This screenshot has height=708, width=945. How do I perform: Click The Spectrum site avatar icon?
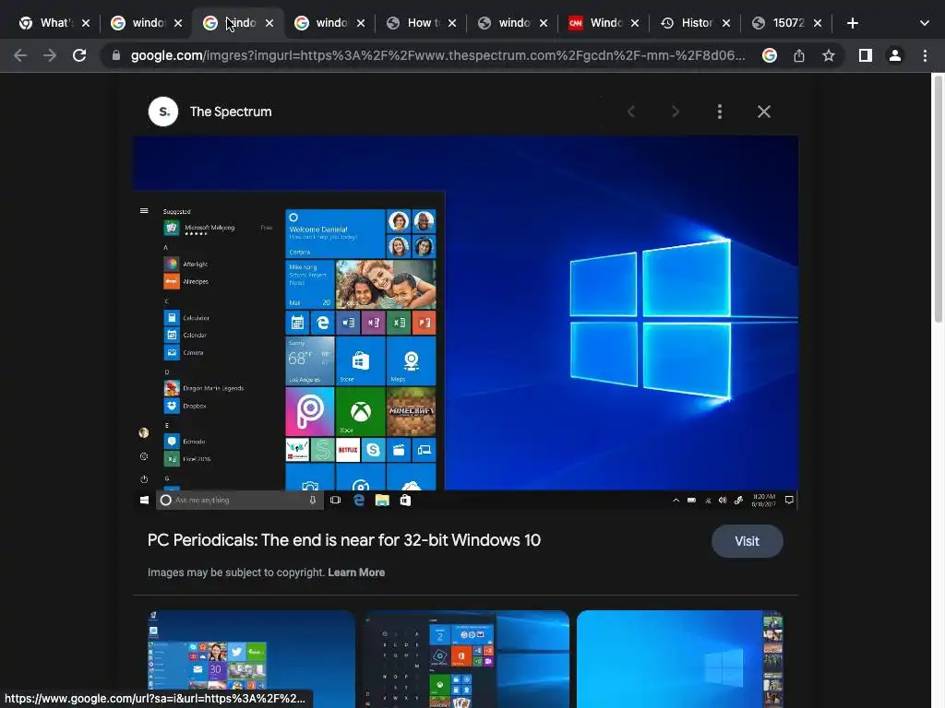coord(163,112)
